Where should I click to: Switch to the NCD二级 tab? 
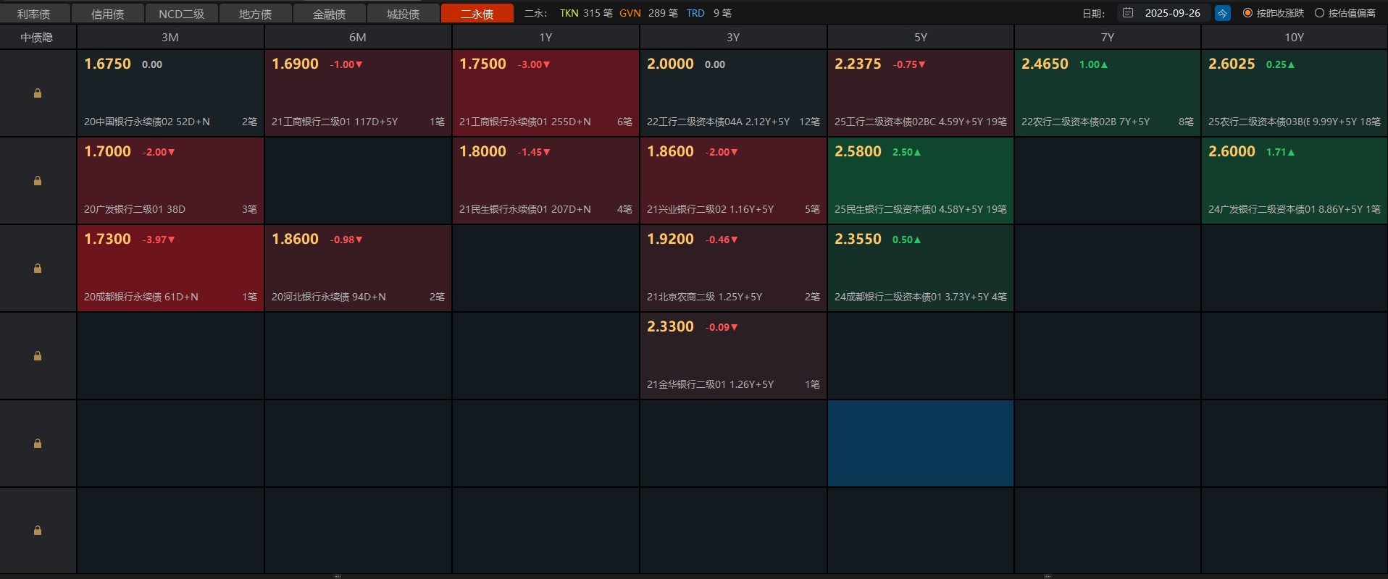click(x=181, y=14)
